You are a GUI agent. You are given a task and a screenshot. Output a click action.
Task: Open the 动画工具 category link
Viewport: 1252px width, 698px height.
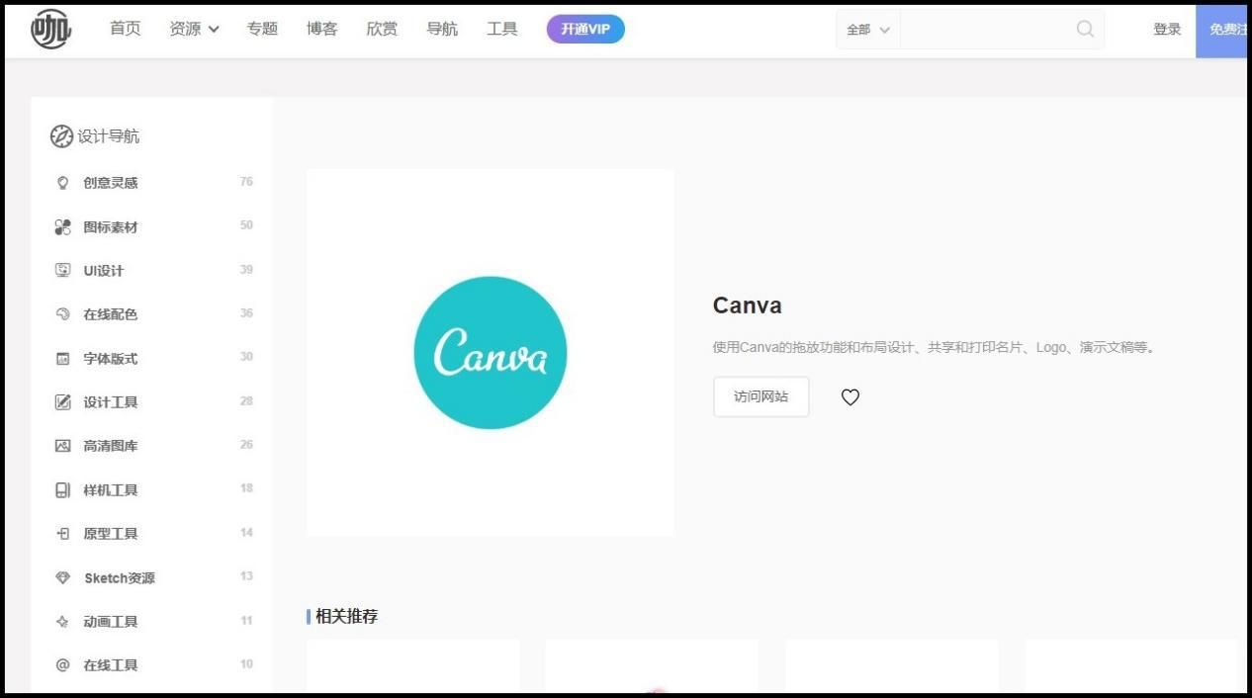(x=111, y=622)
